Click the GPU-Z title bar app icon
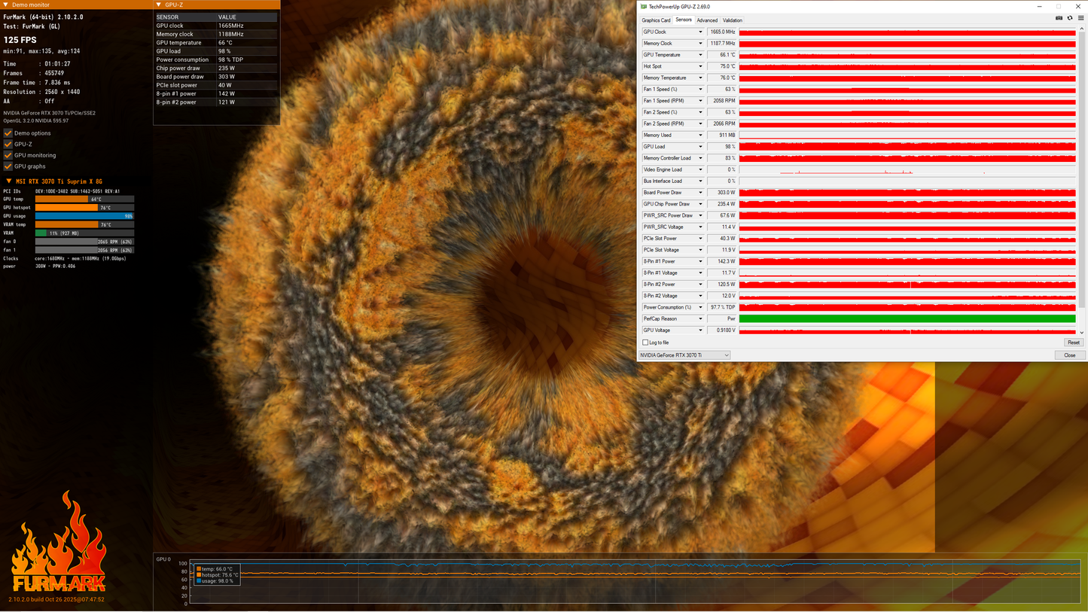The image size is (1088, 612). click(x=644, y=7)
